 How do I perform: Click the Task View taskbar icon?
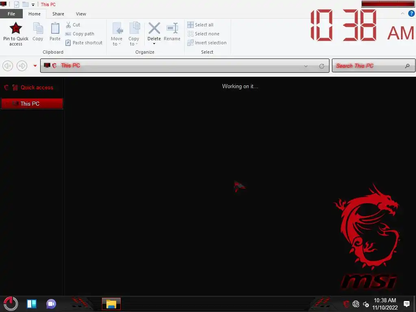click(32, 304)
